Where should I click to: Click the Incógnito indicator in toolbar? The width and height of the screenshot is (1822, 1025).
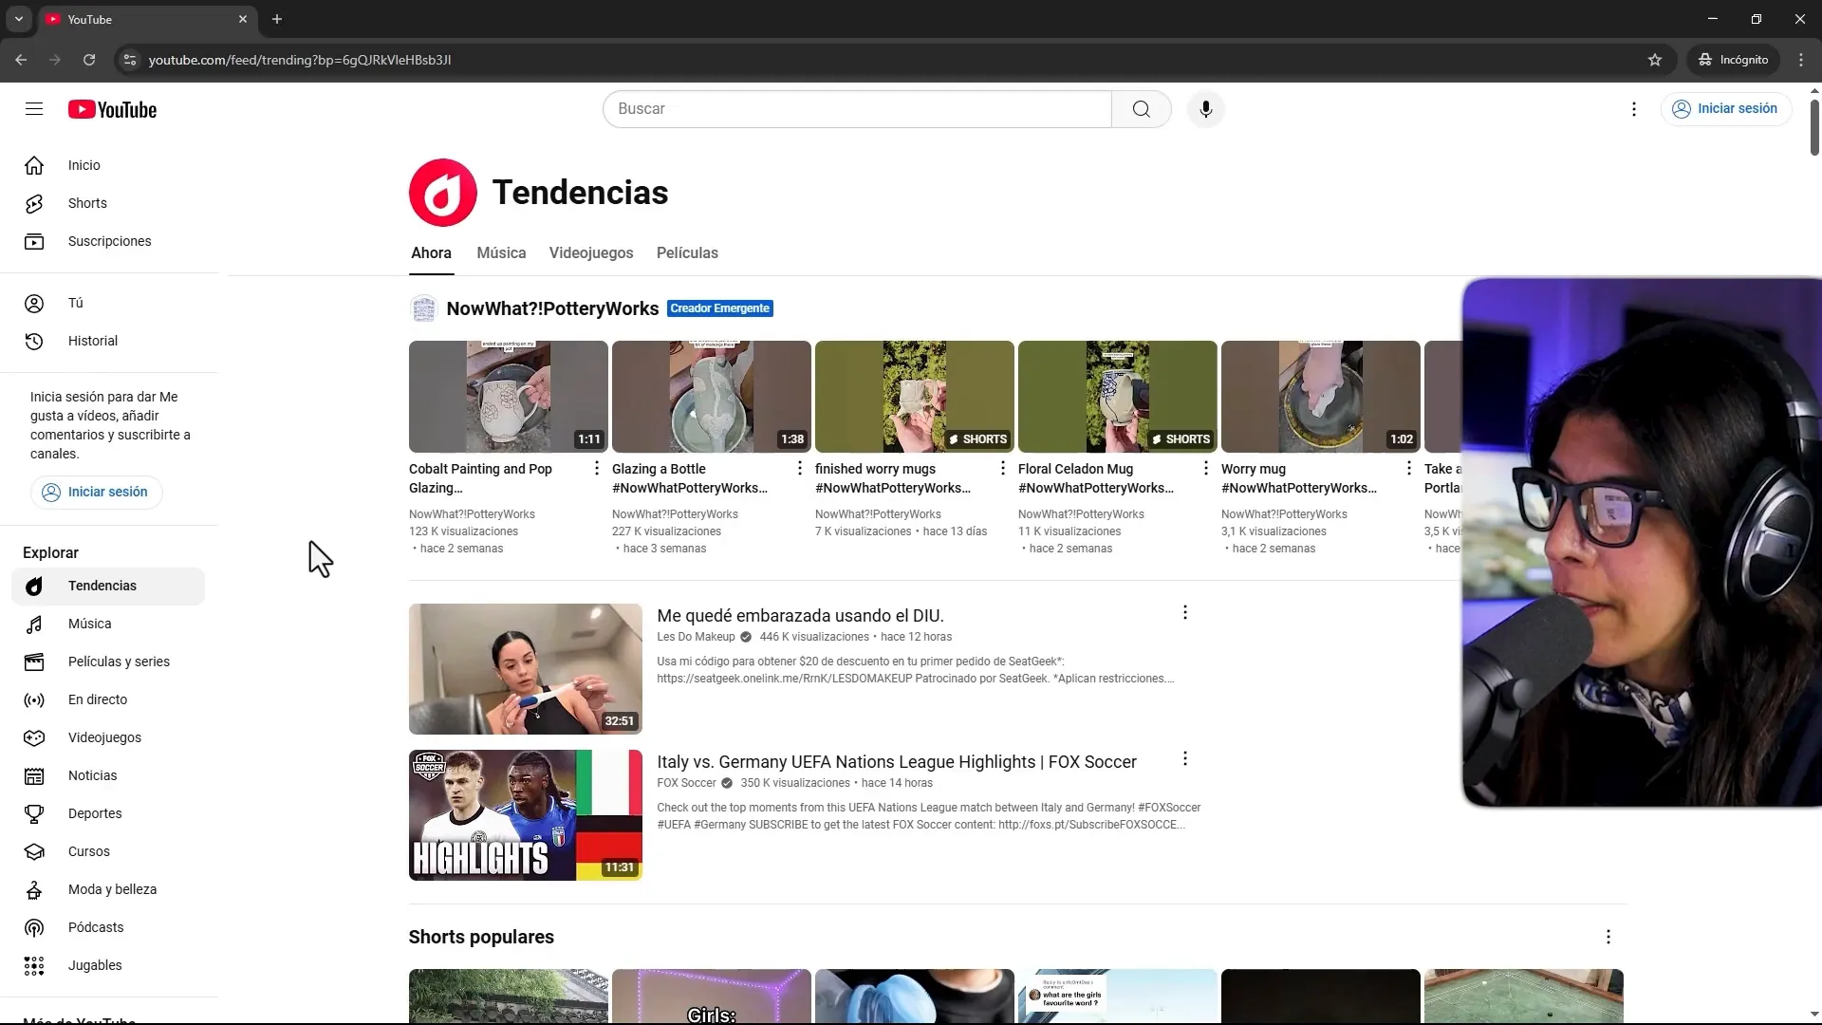coord(1733,60)
